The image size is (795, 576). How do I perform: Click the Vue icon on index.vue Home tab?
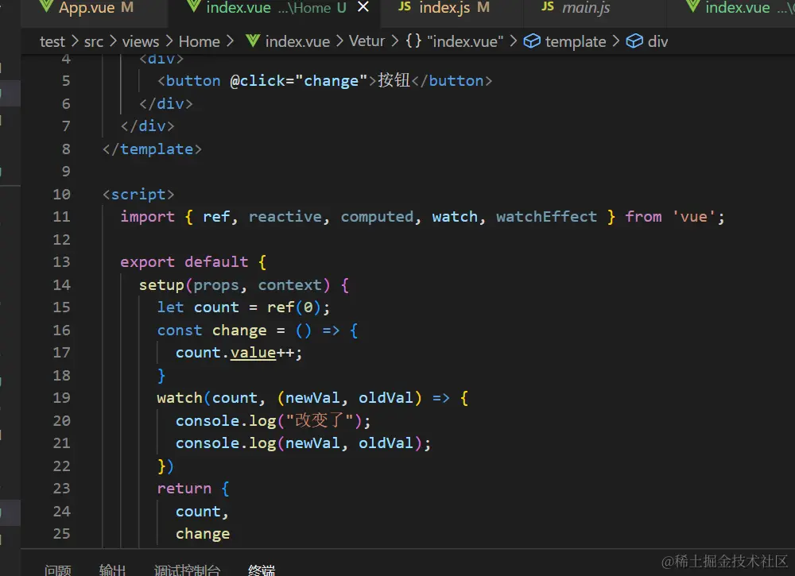click(194, 6)
